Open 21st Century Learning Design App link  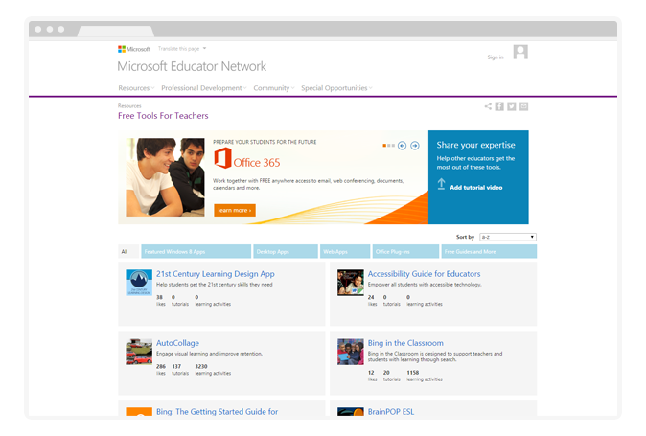(x=215, y=274)
